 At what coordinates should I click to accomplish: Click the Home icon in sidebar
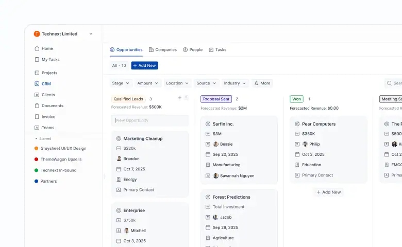37,49
